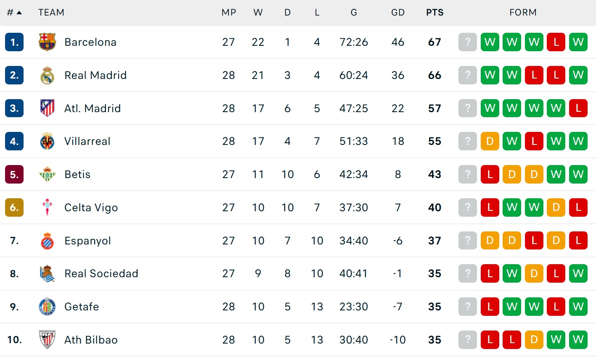The height and width of the screenshot is (357, 596).
Task: Sort standings by GD column header
Action: [397, 13]
